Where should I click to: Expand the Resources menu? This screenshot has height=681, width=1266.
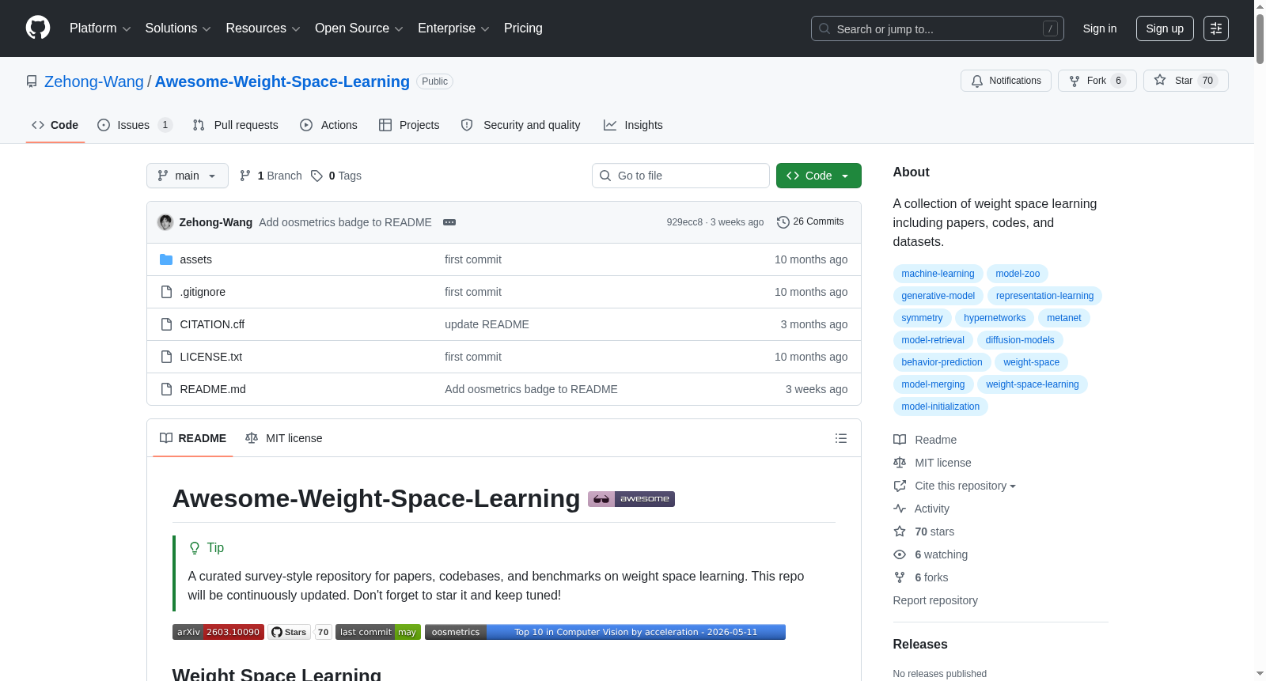[x=263, y=28]
